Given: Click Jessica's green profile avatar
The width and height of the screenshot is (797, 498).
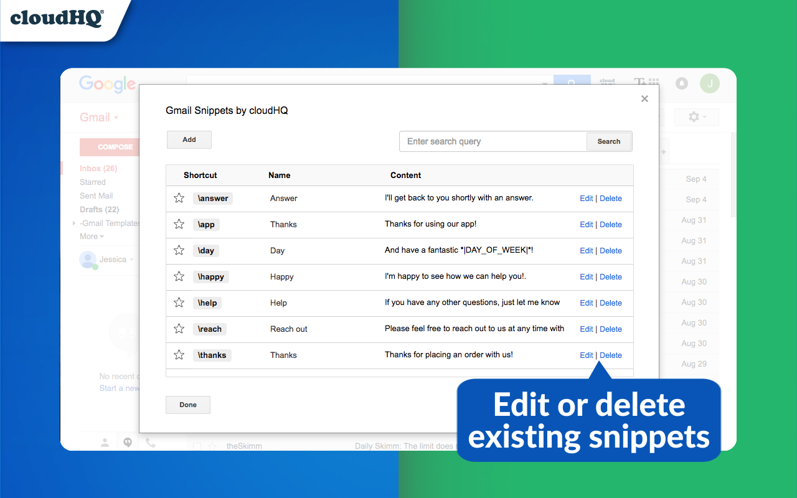Looking at the screenshot, I should (x=709, y=83).
